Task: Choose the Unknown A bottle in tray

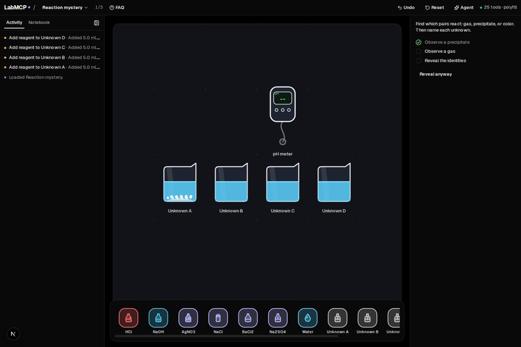Action: pos(337,318)
